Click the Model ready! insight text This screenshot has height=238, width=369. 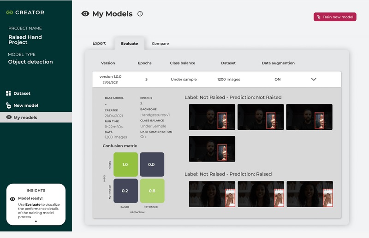[30, 198]
